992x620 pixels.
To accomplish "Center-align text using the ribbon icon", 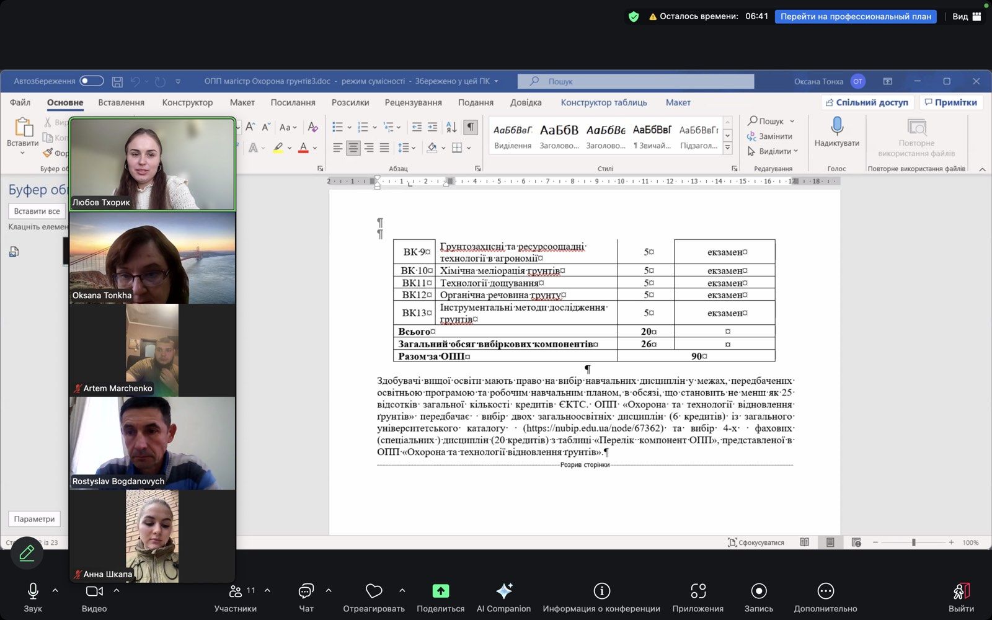I will point(353,148).
